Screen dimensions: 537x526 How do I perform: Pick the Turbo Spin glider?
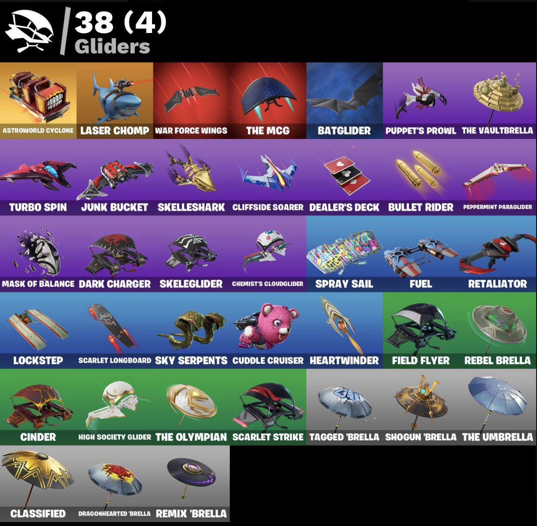38,177
